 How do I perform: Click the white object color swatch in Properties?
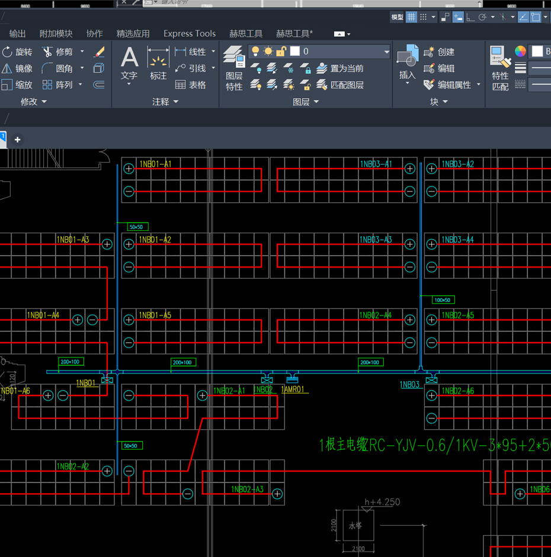point(537,51)
